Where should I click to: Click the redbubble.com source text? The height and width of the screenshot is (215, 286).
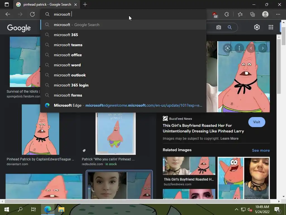[x=92, y=164]
